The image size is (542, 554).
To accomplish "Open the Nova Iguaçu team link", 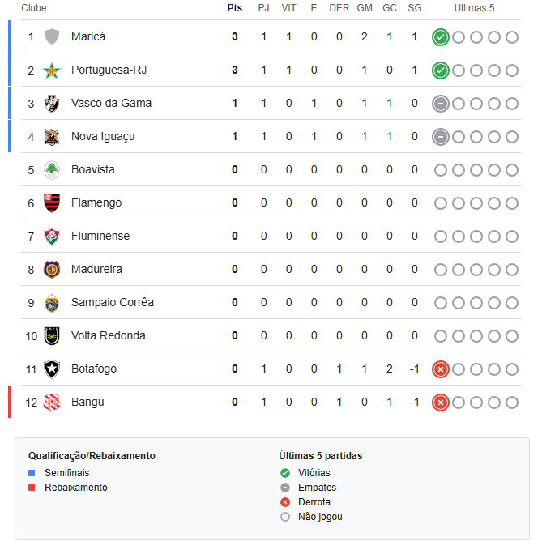I will click(x=103, y=136).
